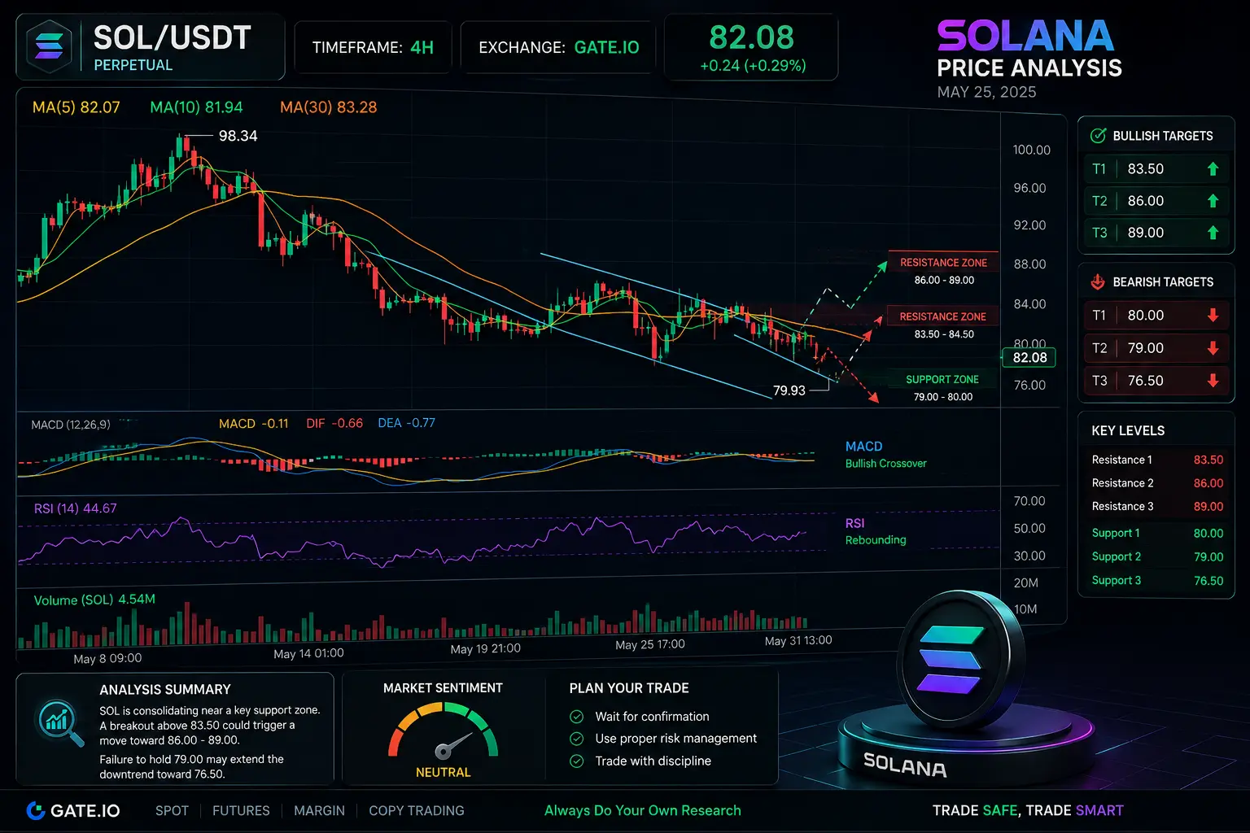Open the COPY TRADING footer tab

tap(417, 811)
